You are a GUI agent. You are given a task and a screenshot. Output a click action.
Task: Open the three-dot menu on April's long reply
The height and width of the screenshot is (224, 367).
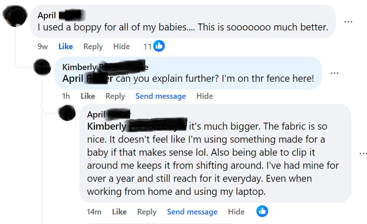click(363, 153)
